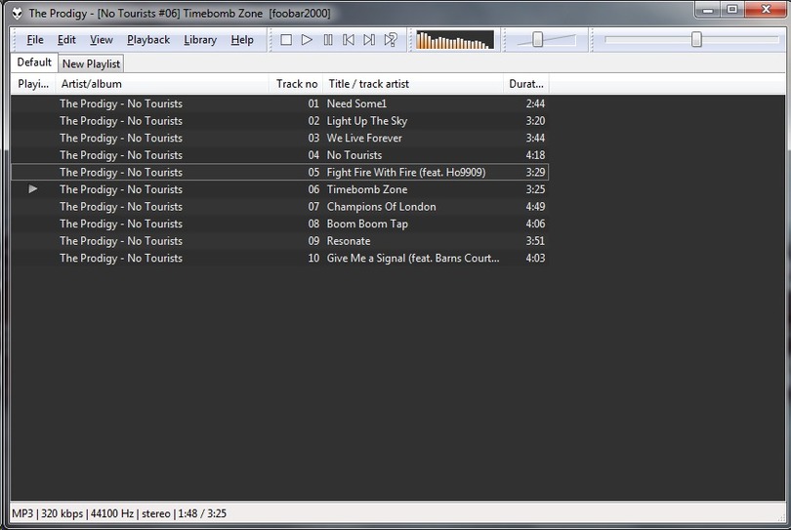The width and height of the screenshot is (791, 530).
Task: Switch to the Default playlist tab
Action: [34, 62]
